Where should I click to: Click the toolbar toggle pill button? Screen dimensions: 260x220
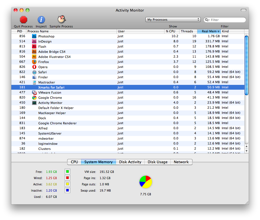pos(244,10)
